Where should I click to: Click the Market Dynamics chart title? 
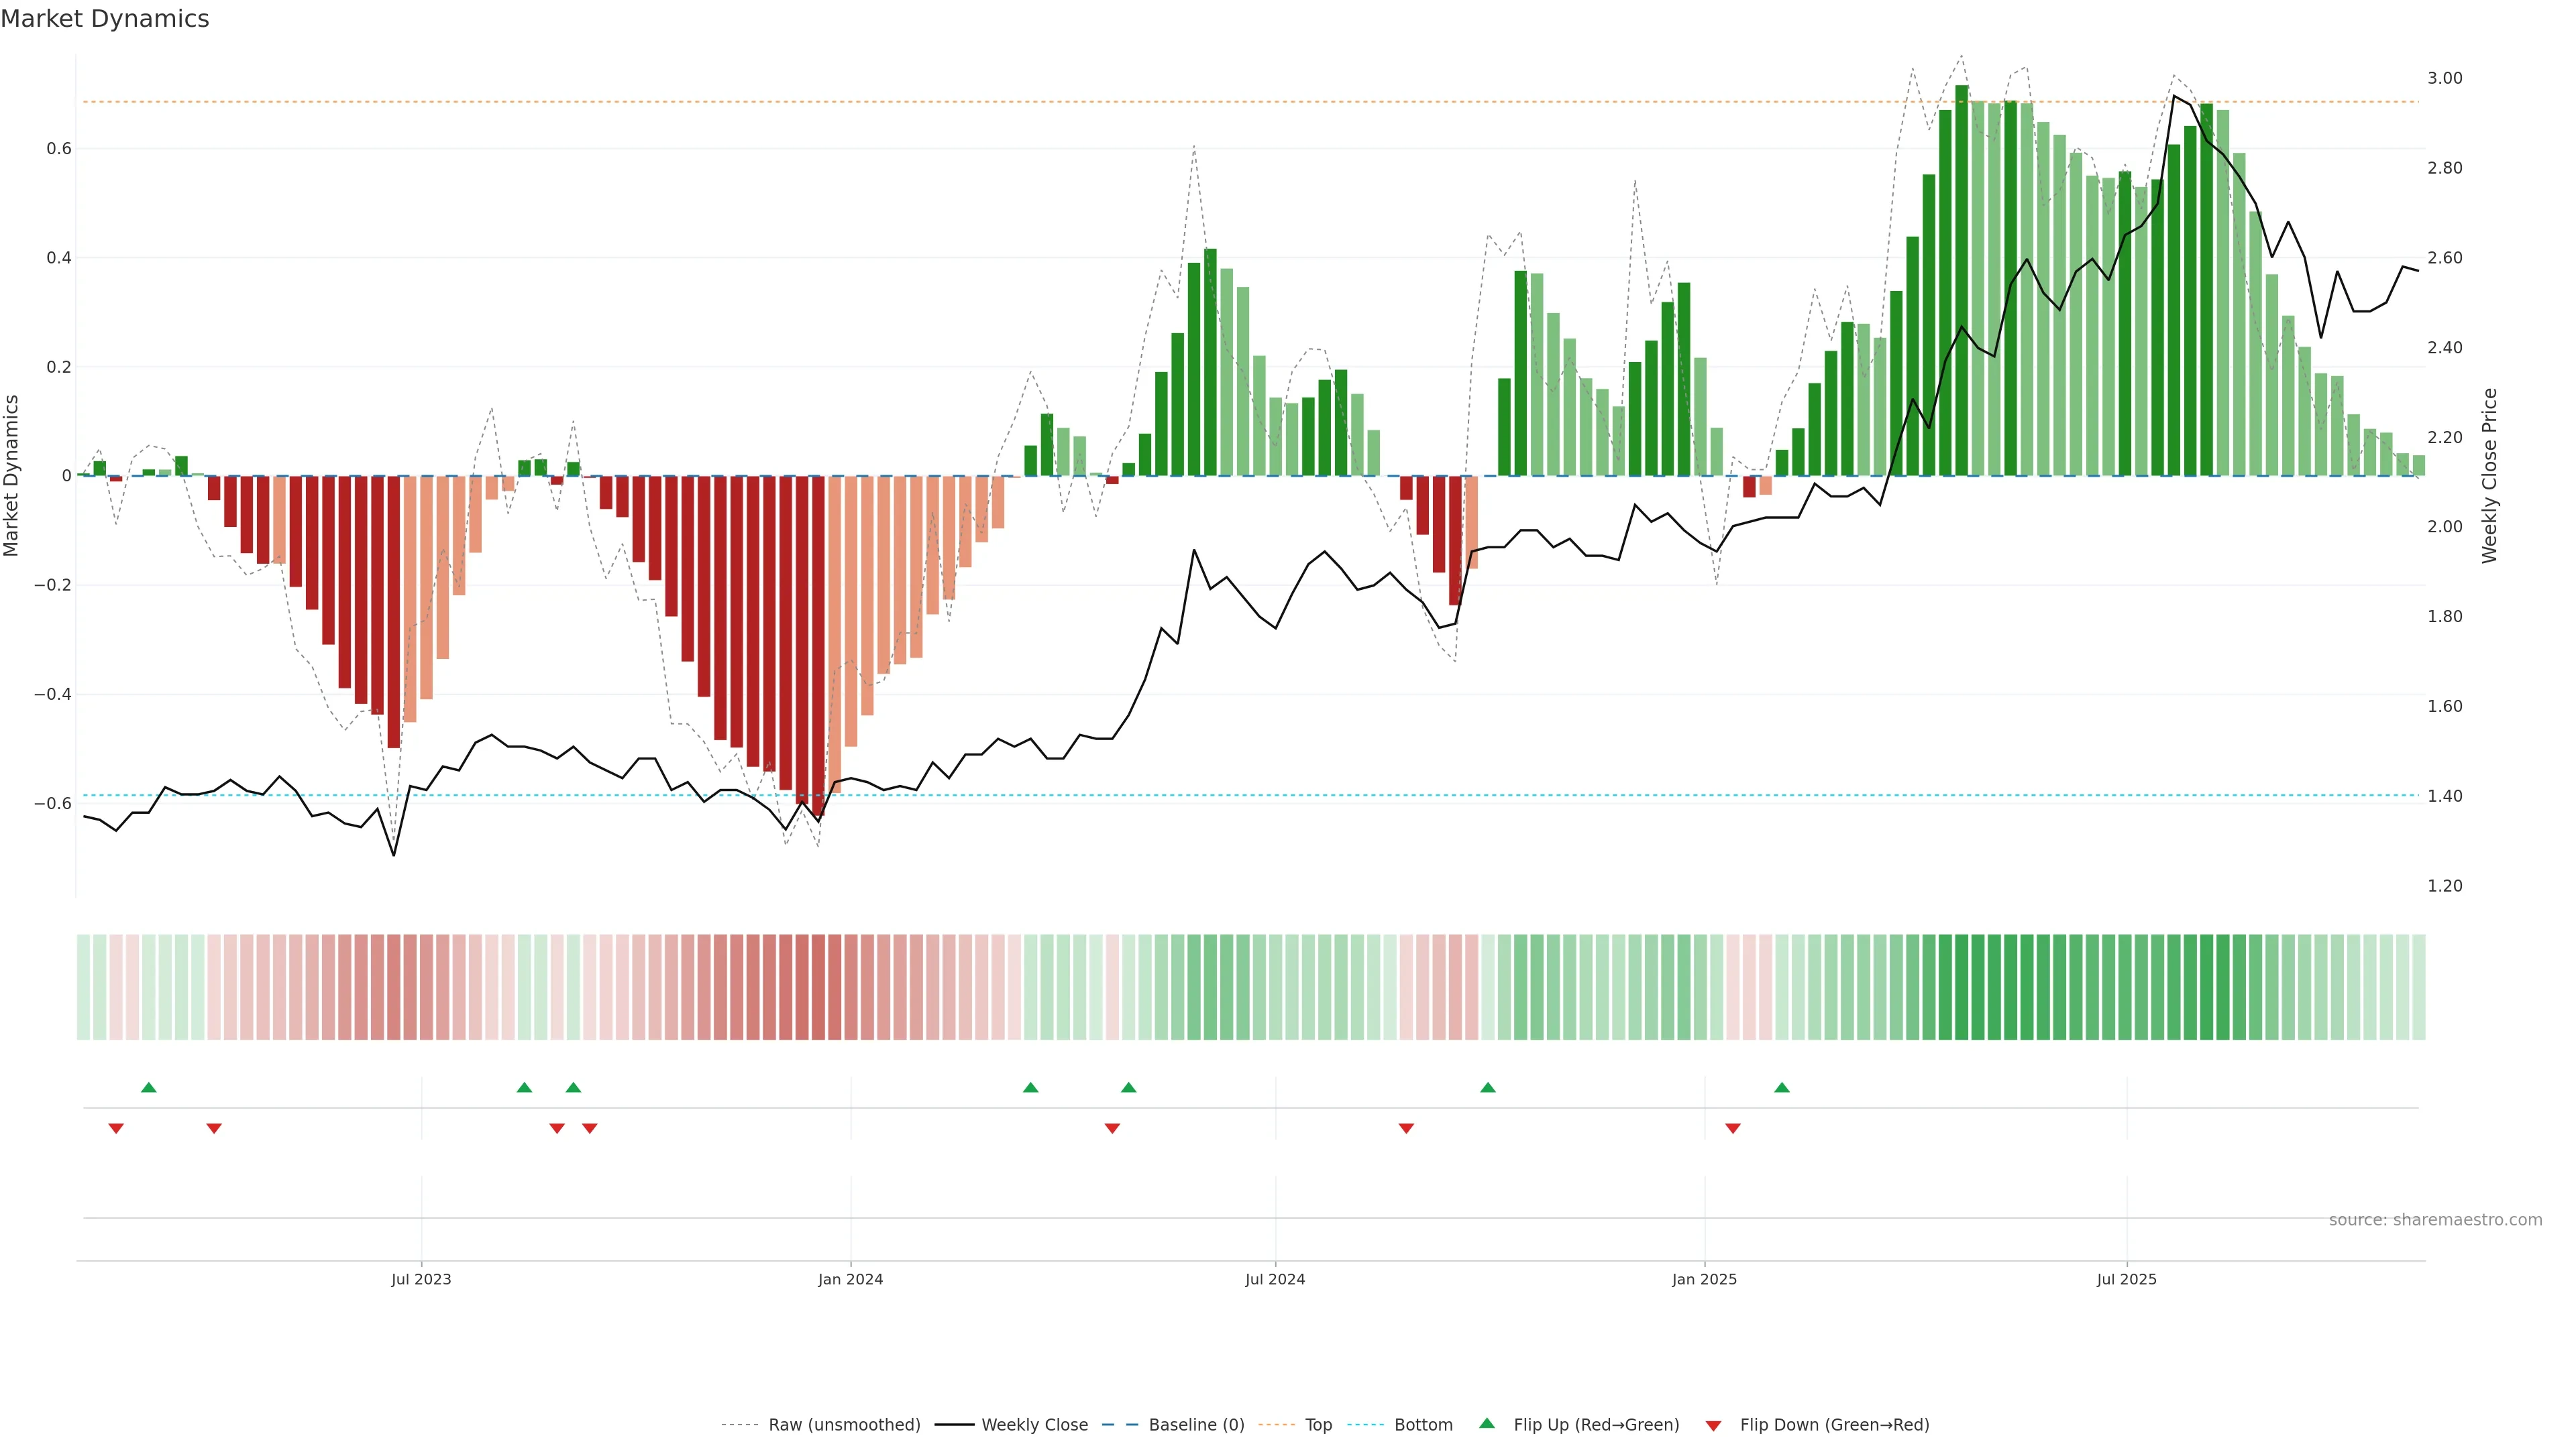click(105, 19)
